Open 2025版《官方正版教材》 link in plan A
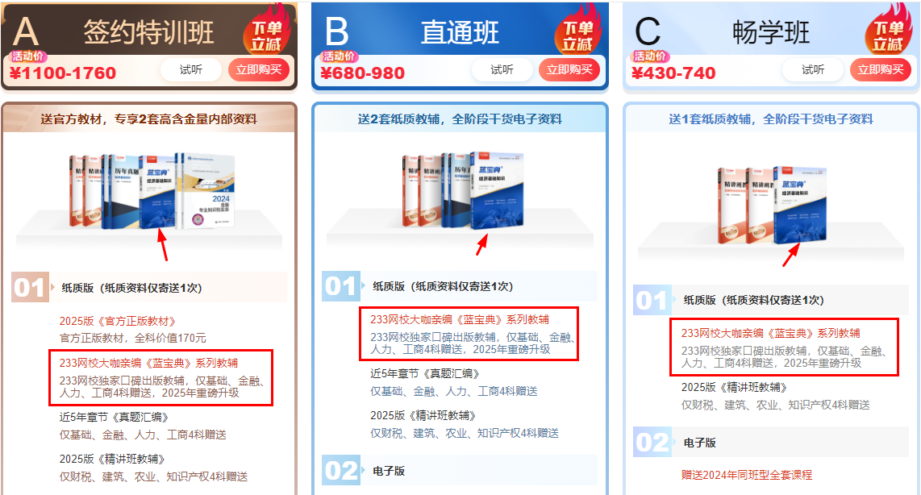921x495 pixels. tap(118, 321)
